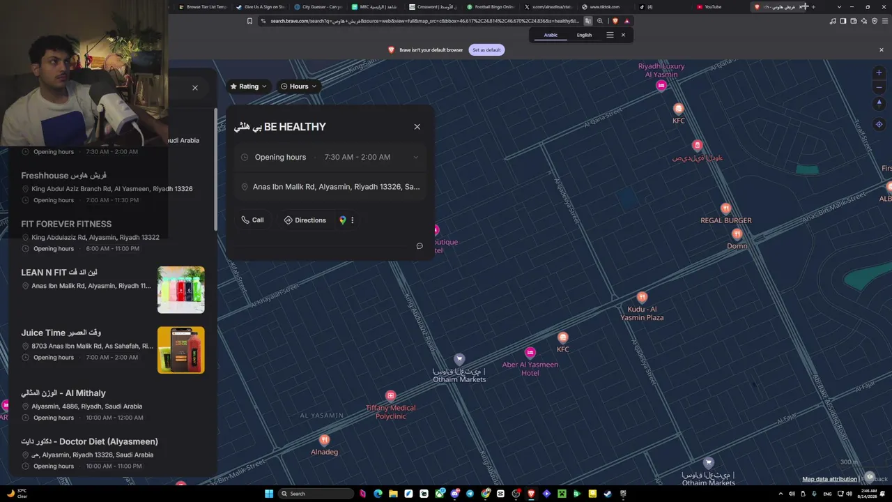
Task: Click Tiffany Medical Polyclinic pin
Action: point(390,396)
